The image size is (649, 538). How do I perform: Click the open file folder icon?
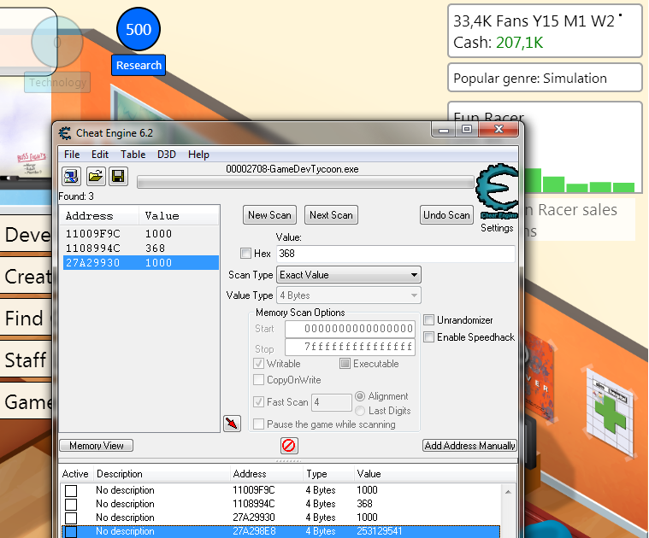pos(95,177)
